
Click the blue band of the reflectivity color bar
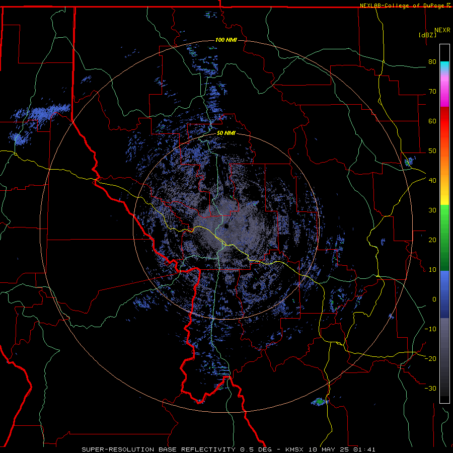click(x=444, y=294)
